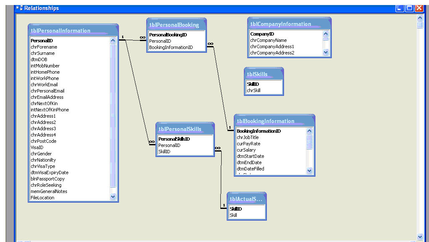Select tblPersonalInformation table title bar

(73, 30)
